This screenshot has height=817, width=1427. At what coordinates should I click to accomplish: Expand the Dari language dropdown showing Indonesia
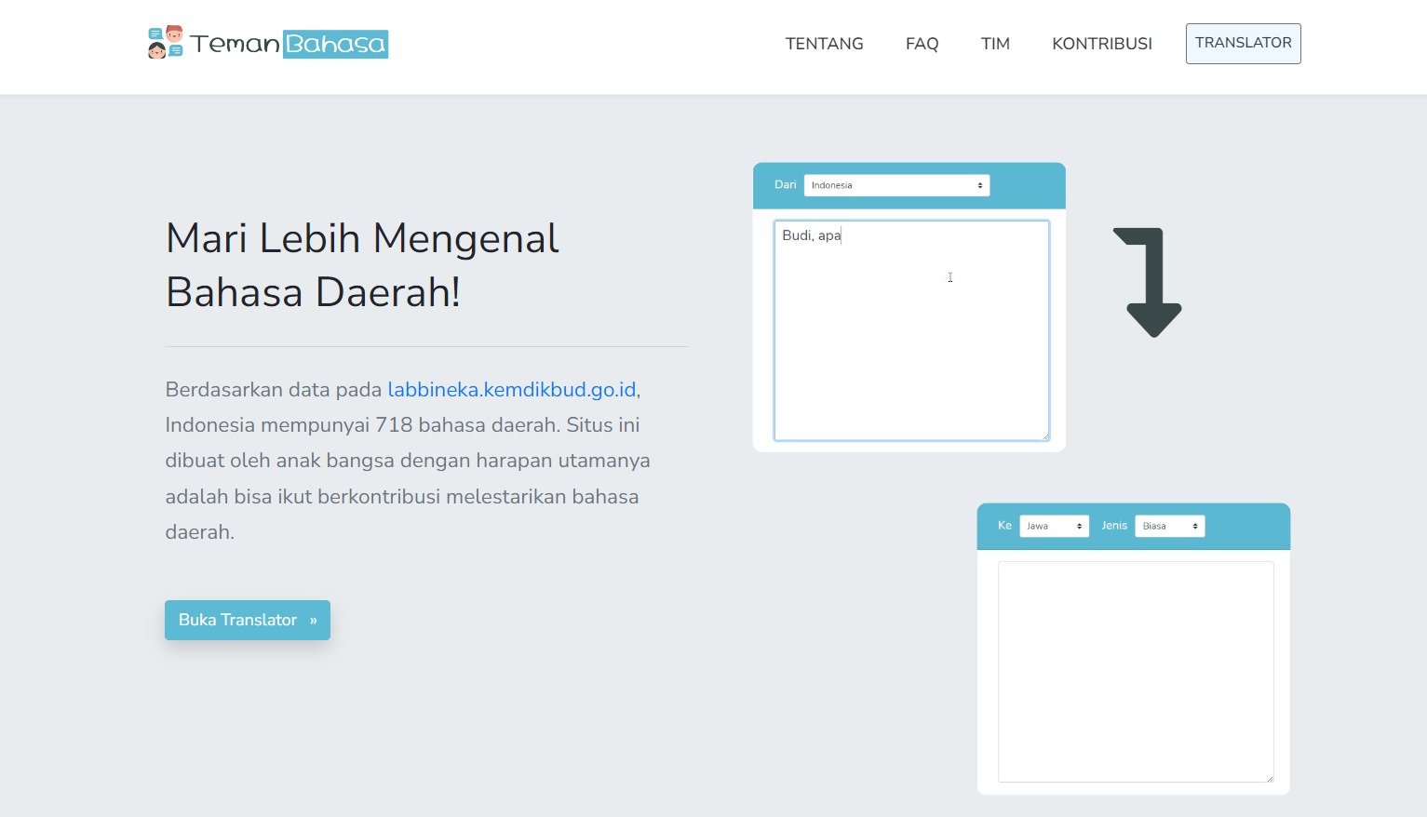[x=896, y=185]
